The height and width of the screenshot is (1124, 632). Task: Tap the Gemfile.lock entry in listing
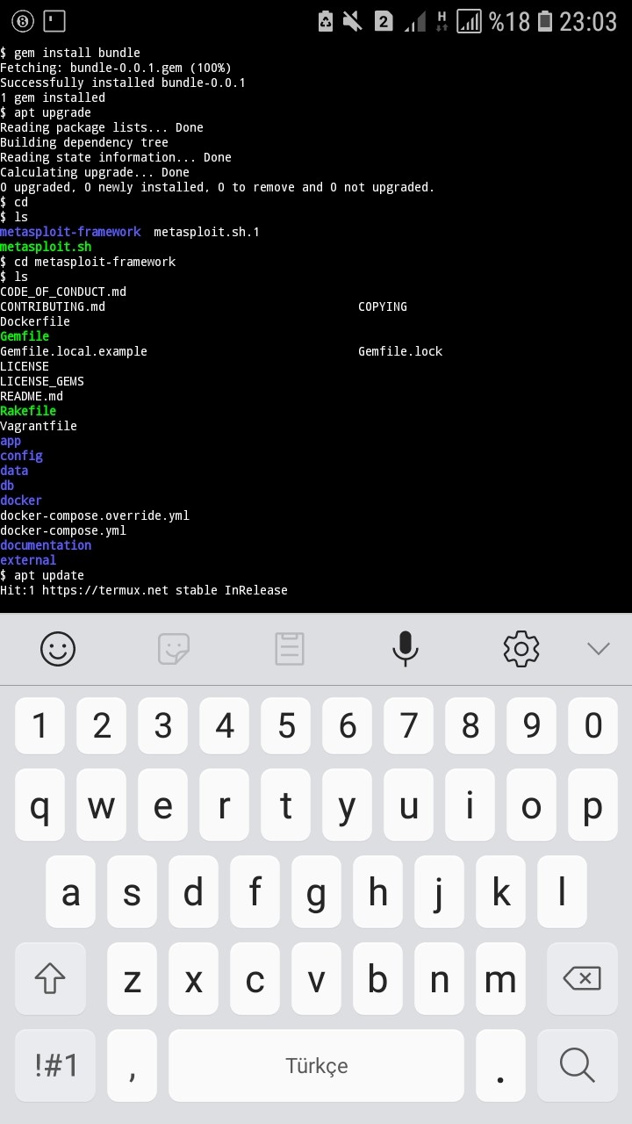point(400,351)
